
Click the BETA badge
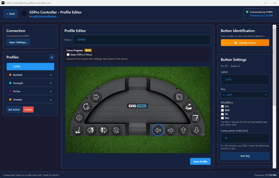[88, 50]
